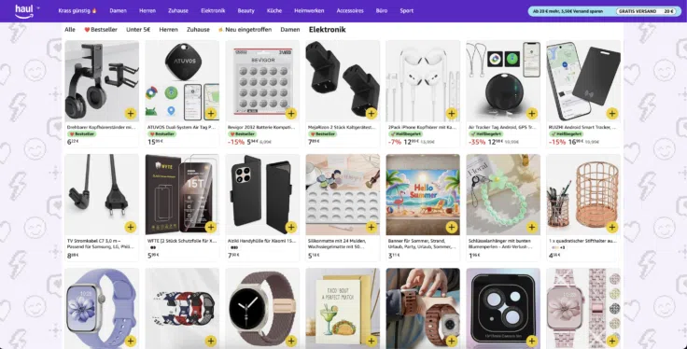The image size is (687, 349).
Task: Expand the dropdown arrow next to haul logo
Action: pos(38,8)
